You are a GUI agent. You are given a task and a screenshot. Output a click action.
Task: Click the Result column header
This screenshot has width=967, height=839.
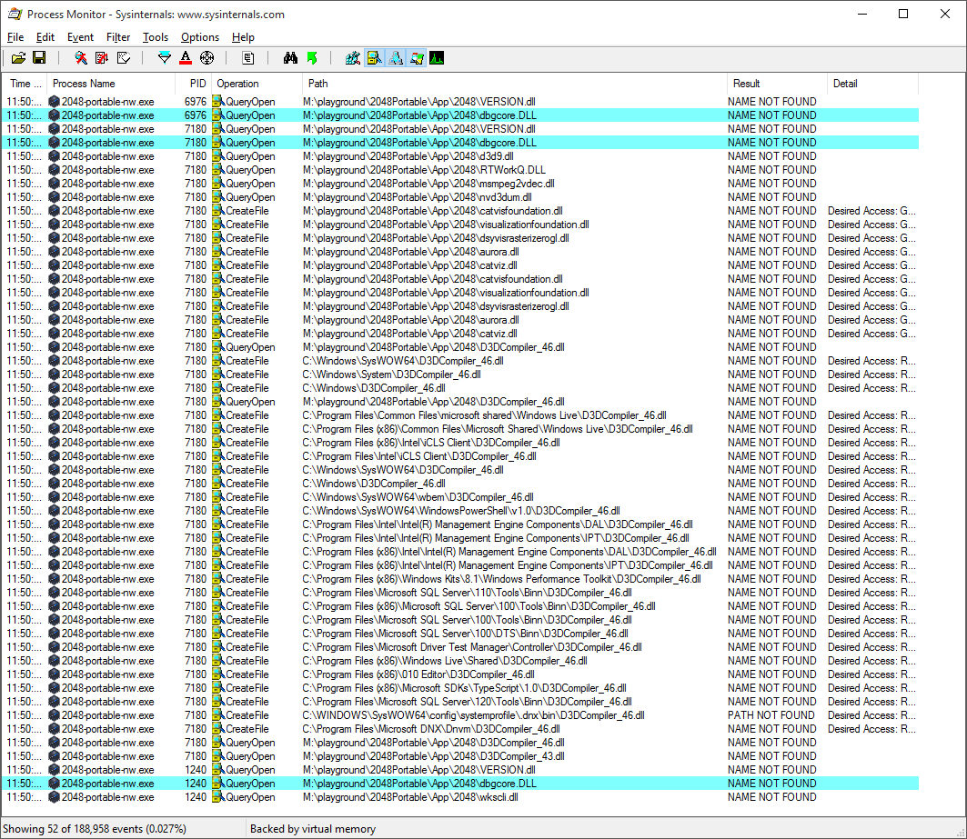777,84
